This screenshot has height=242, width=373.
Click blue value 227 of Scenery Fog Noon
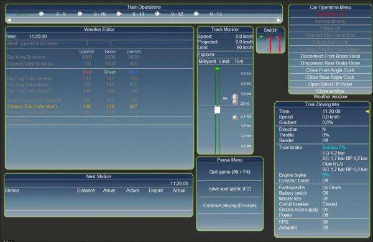(x=133, y=106)
